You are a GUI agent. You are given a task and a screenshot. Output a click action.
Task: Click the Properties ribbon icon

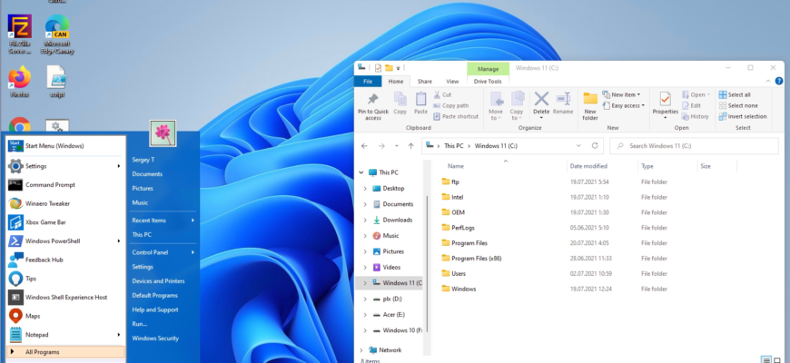[x=665, y=99]
